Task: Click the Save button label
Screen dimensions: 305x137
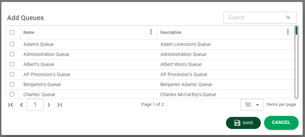Action: pos(248,123)
